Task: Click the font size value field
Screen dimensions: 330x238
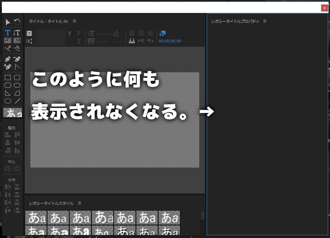Action: point(104,34)
